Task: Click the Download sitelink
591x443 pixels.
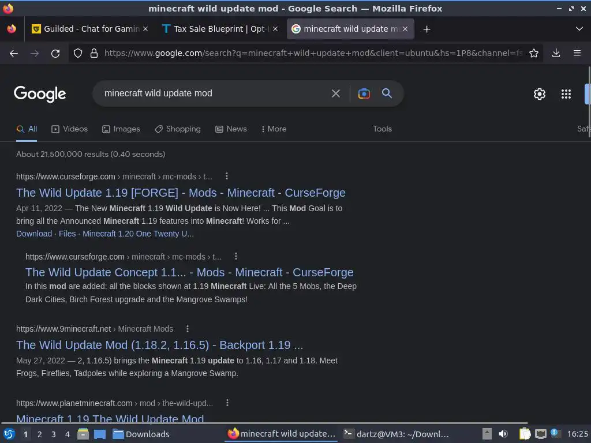Action: pos(34,234)
